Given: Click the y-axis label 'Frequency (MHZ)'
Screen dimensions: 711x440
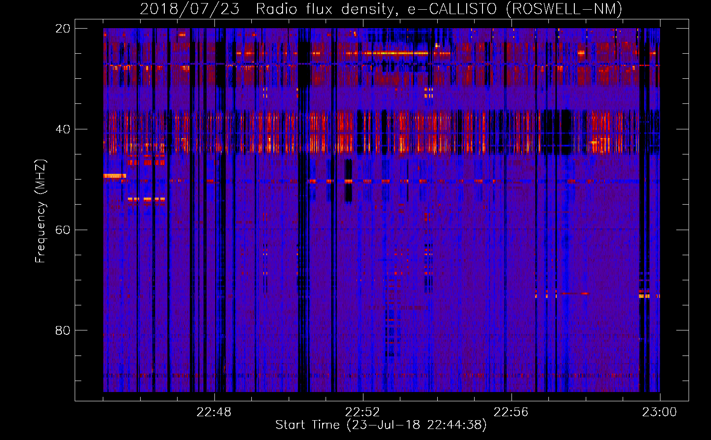Looking at the screenshot, I should (40, 211).
